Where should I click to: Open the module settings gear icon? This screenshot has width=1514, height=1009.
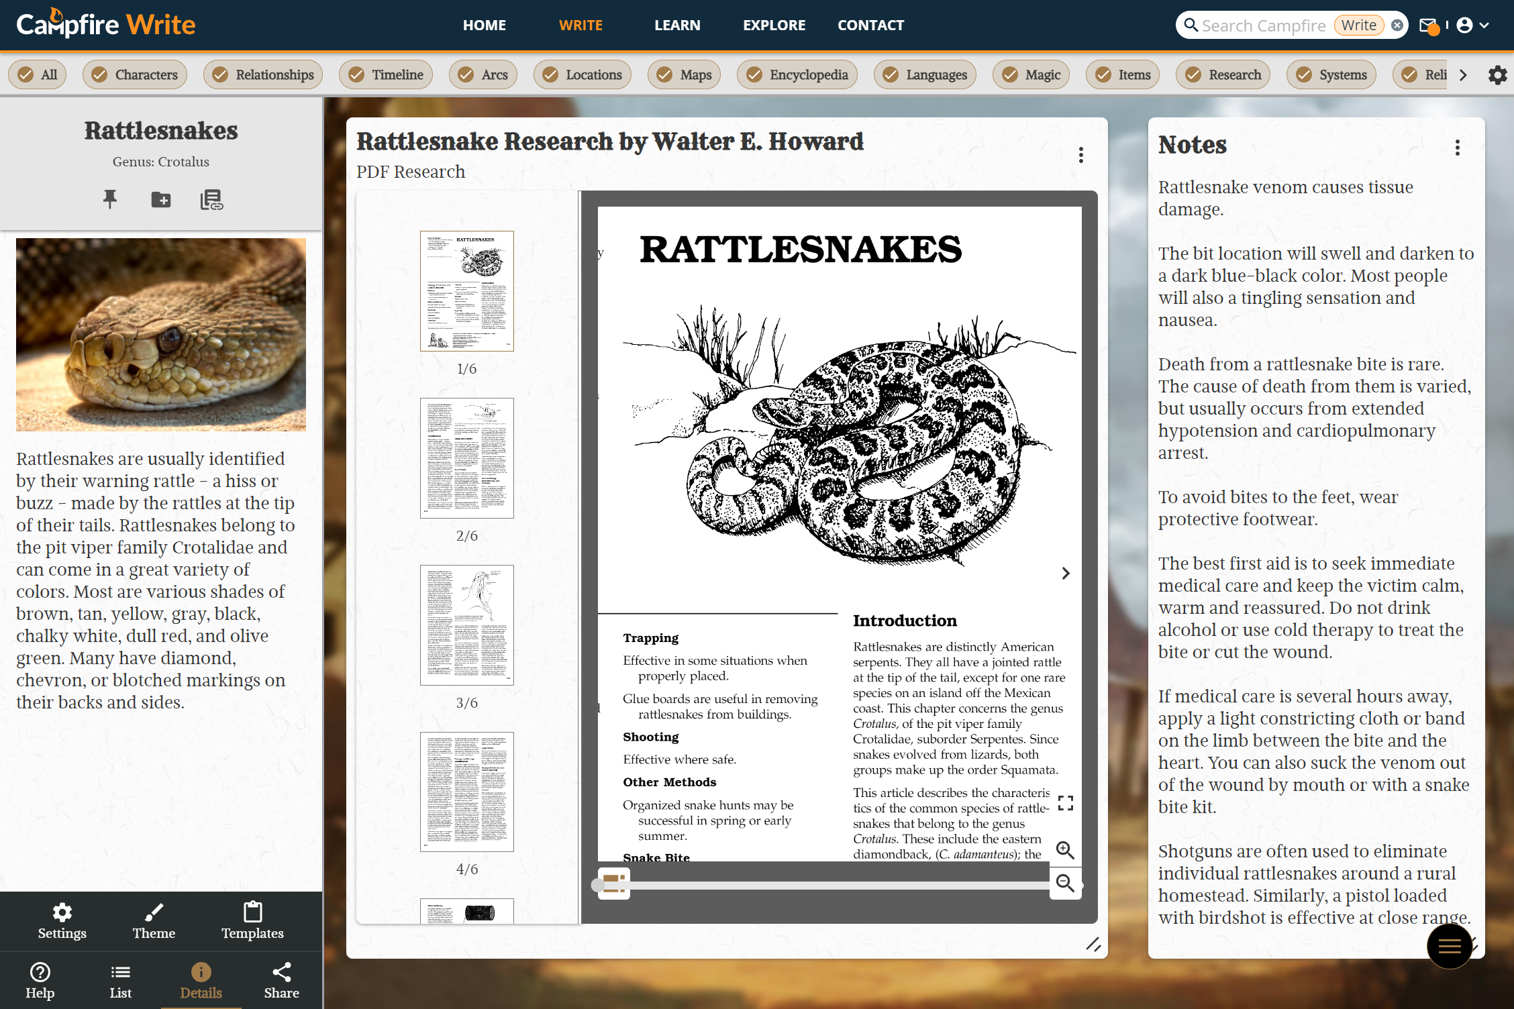(1497, 74)
